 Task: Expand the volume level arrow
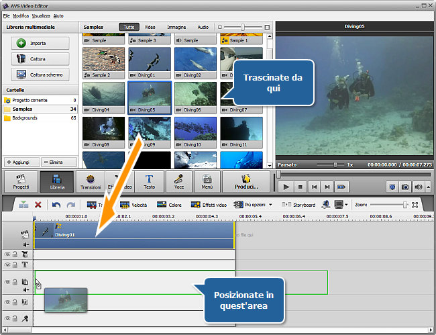(428, 187)
